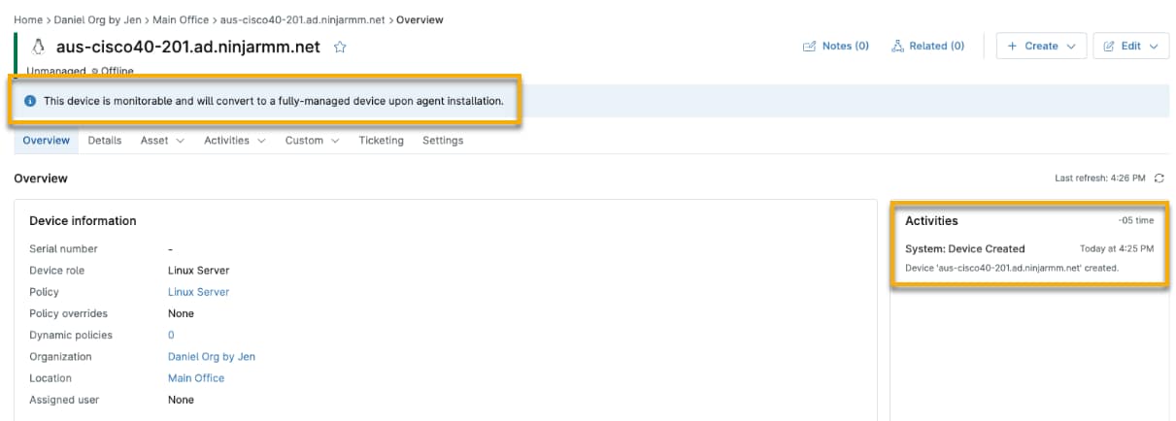Screen dimensions: 1176x421
Task: Go to Home in the breadcrumb
Action: 27,19
